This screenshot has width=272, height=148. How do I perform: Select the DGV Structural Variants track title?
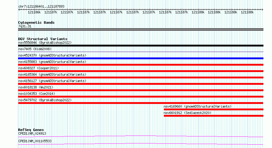(43, 39)
